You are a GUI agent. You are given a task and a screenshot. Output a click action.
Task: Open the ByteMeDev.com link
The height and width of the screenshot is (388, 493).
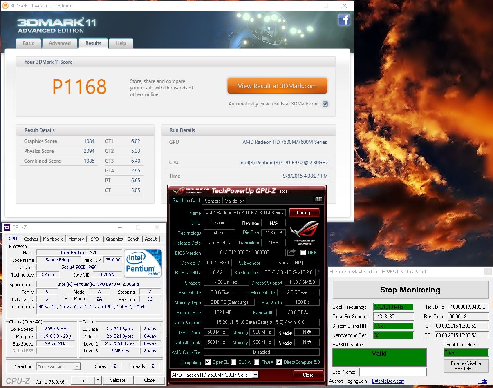388,381
